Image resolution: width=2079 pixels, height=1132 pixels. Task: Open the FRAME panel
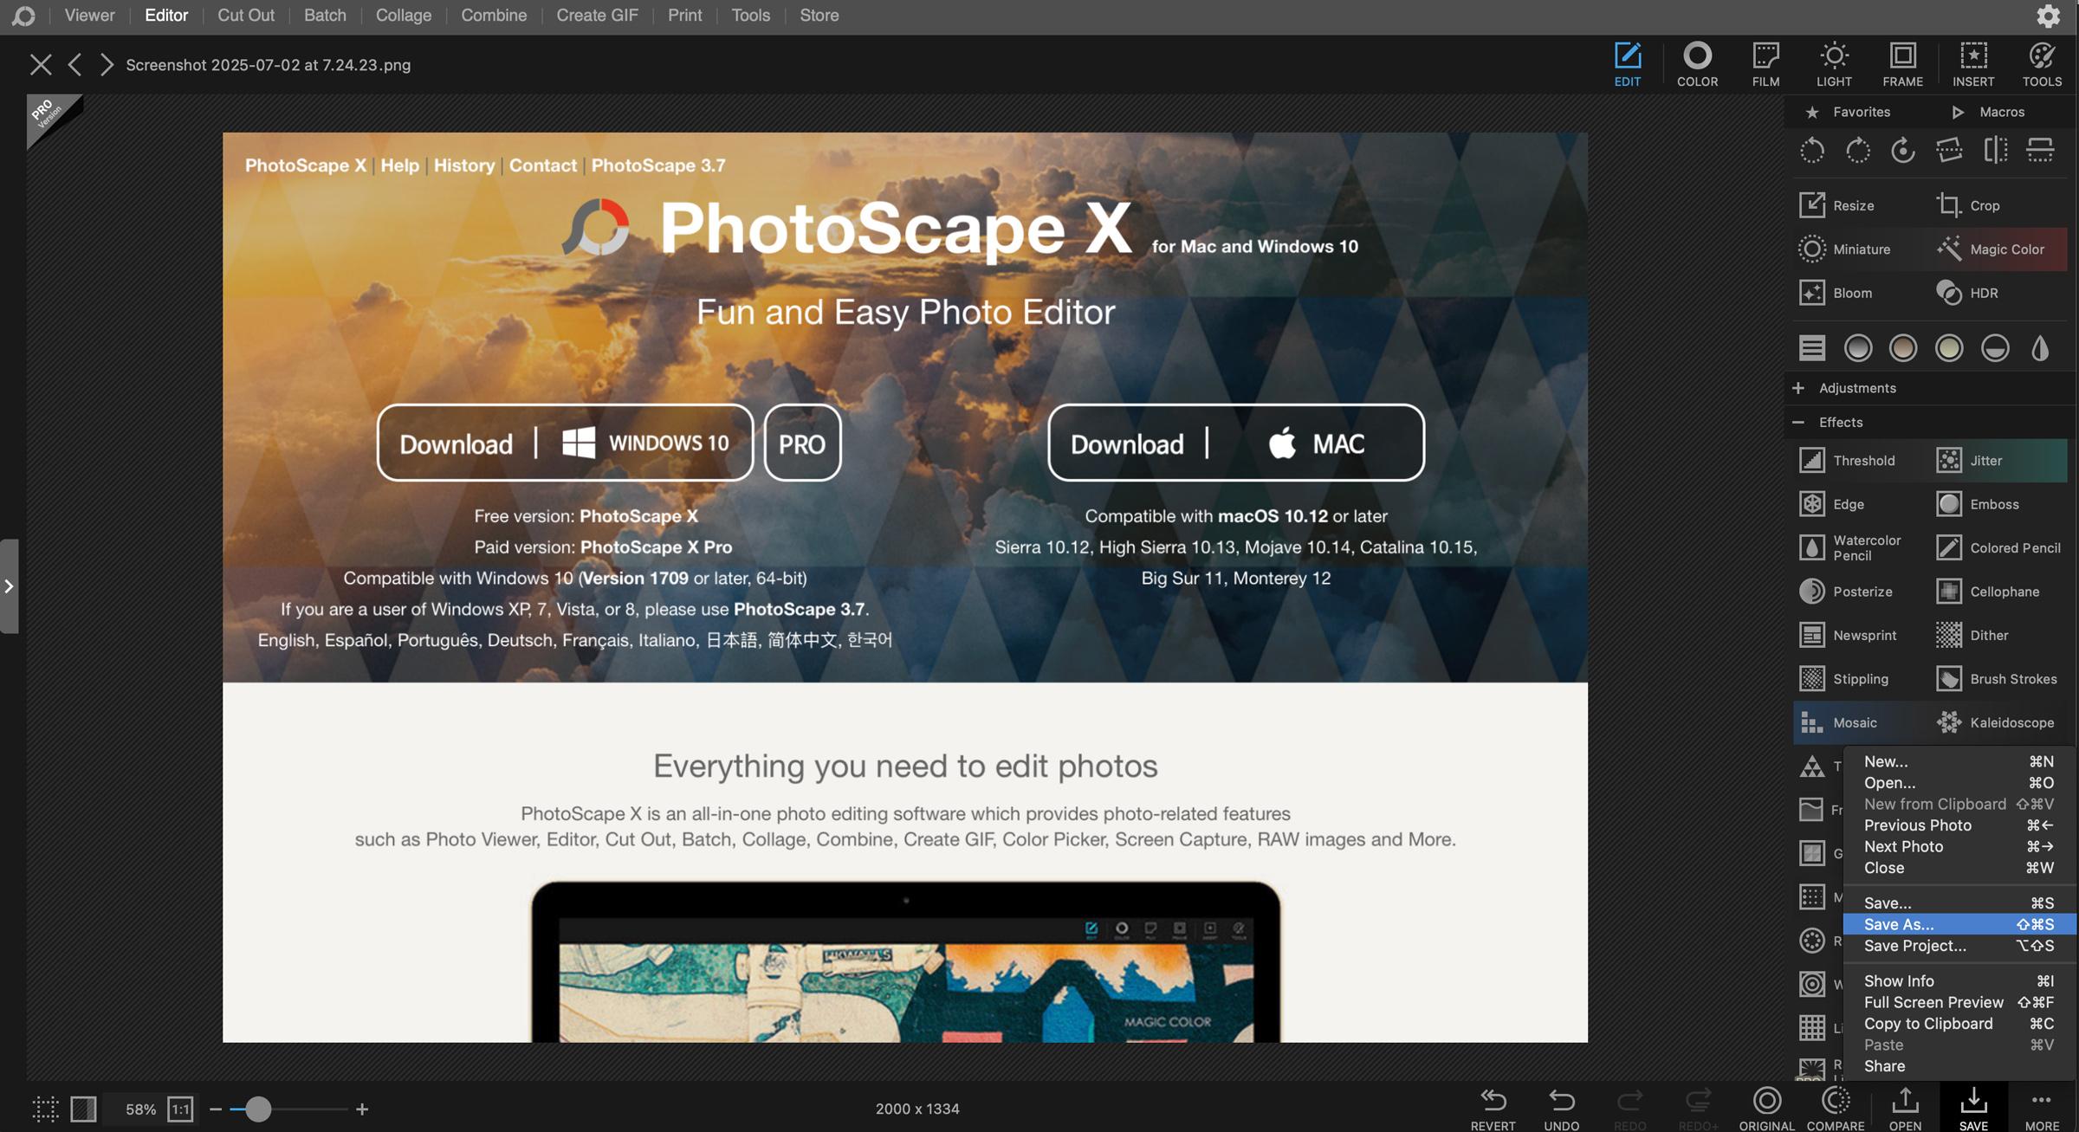pyautogui.click(x=1902, y=64)
